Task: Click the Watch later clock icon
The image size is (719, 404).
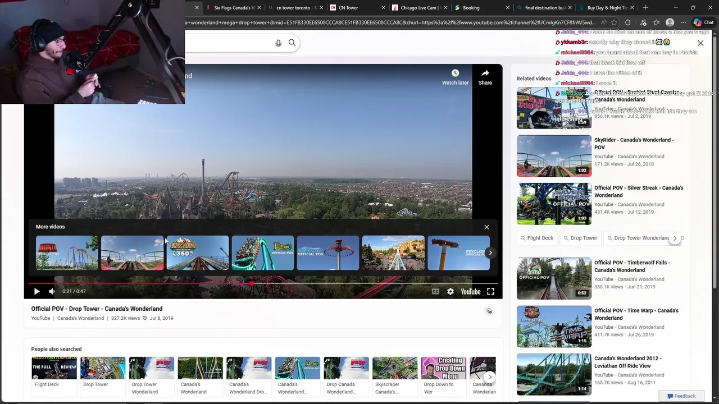Action: click(x=455, y=73)
